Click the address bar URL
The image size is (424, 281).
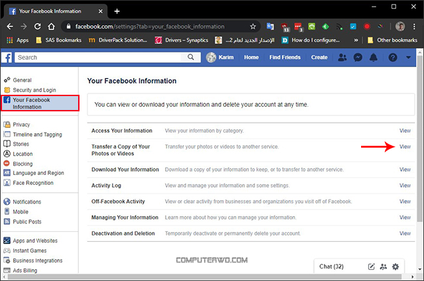150,27
